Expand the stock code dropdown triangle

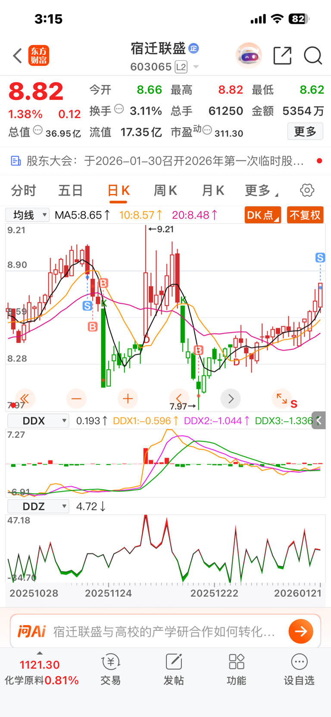coord(196,67)
